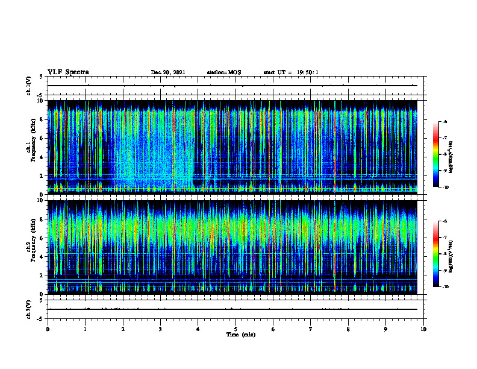Select the ch.3(V) waveform axis label
The height and width of the screenshot is (369, 477).
(28, 309)
